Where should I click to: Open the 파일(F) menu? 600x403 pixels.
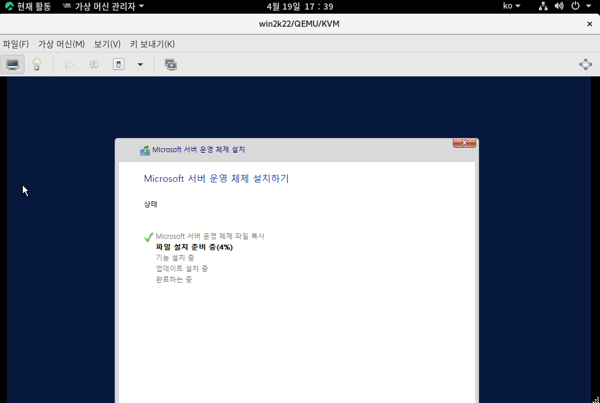pyautogui.click(x=16, y=44)
